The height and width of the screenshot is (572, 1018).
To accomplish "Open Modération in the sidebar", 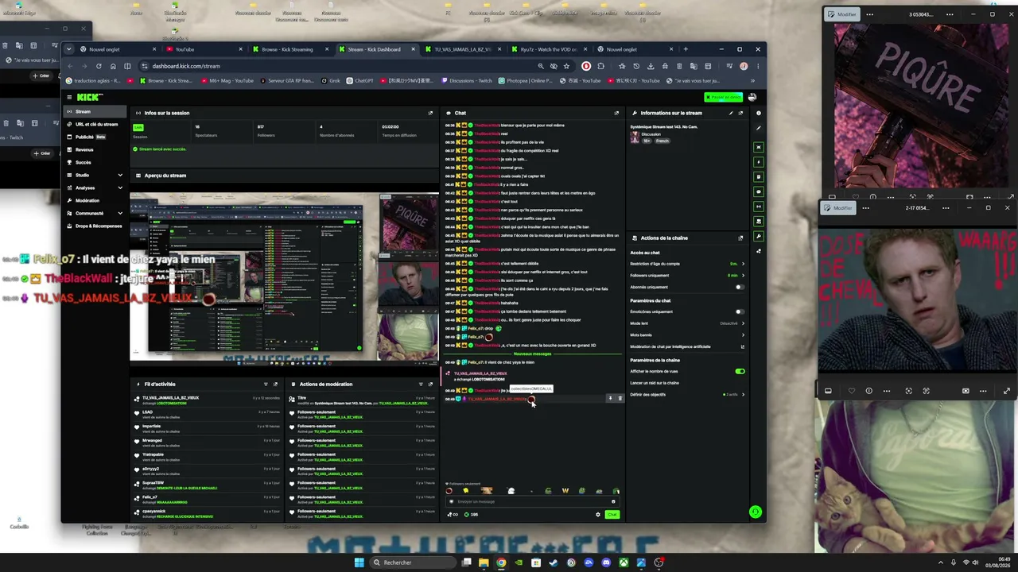I will pos(95,200).
